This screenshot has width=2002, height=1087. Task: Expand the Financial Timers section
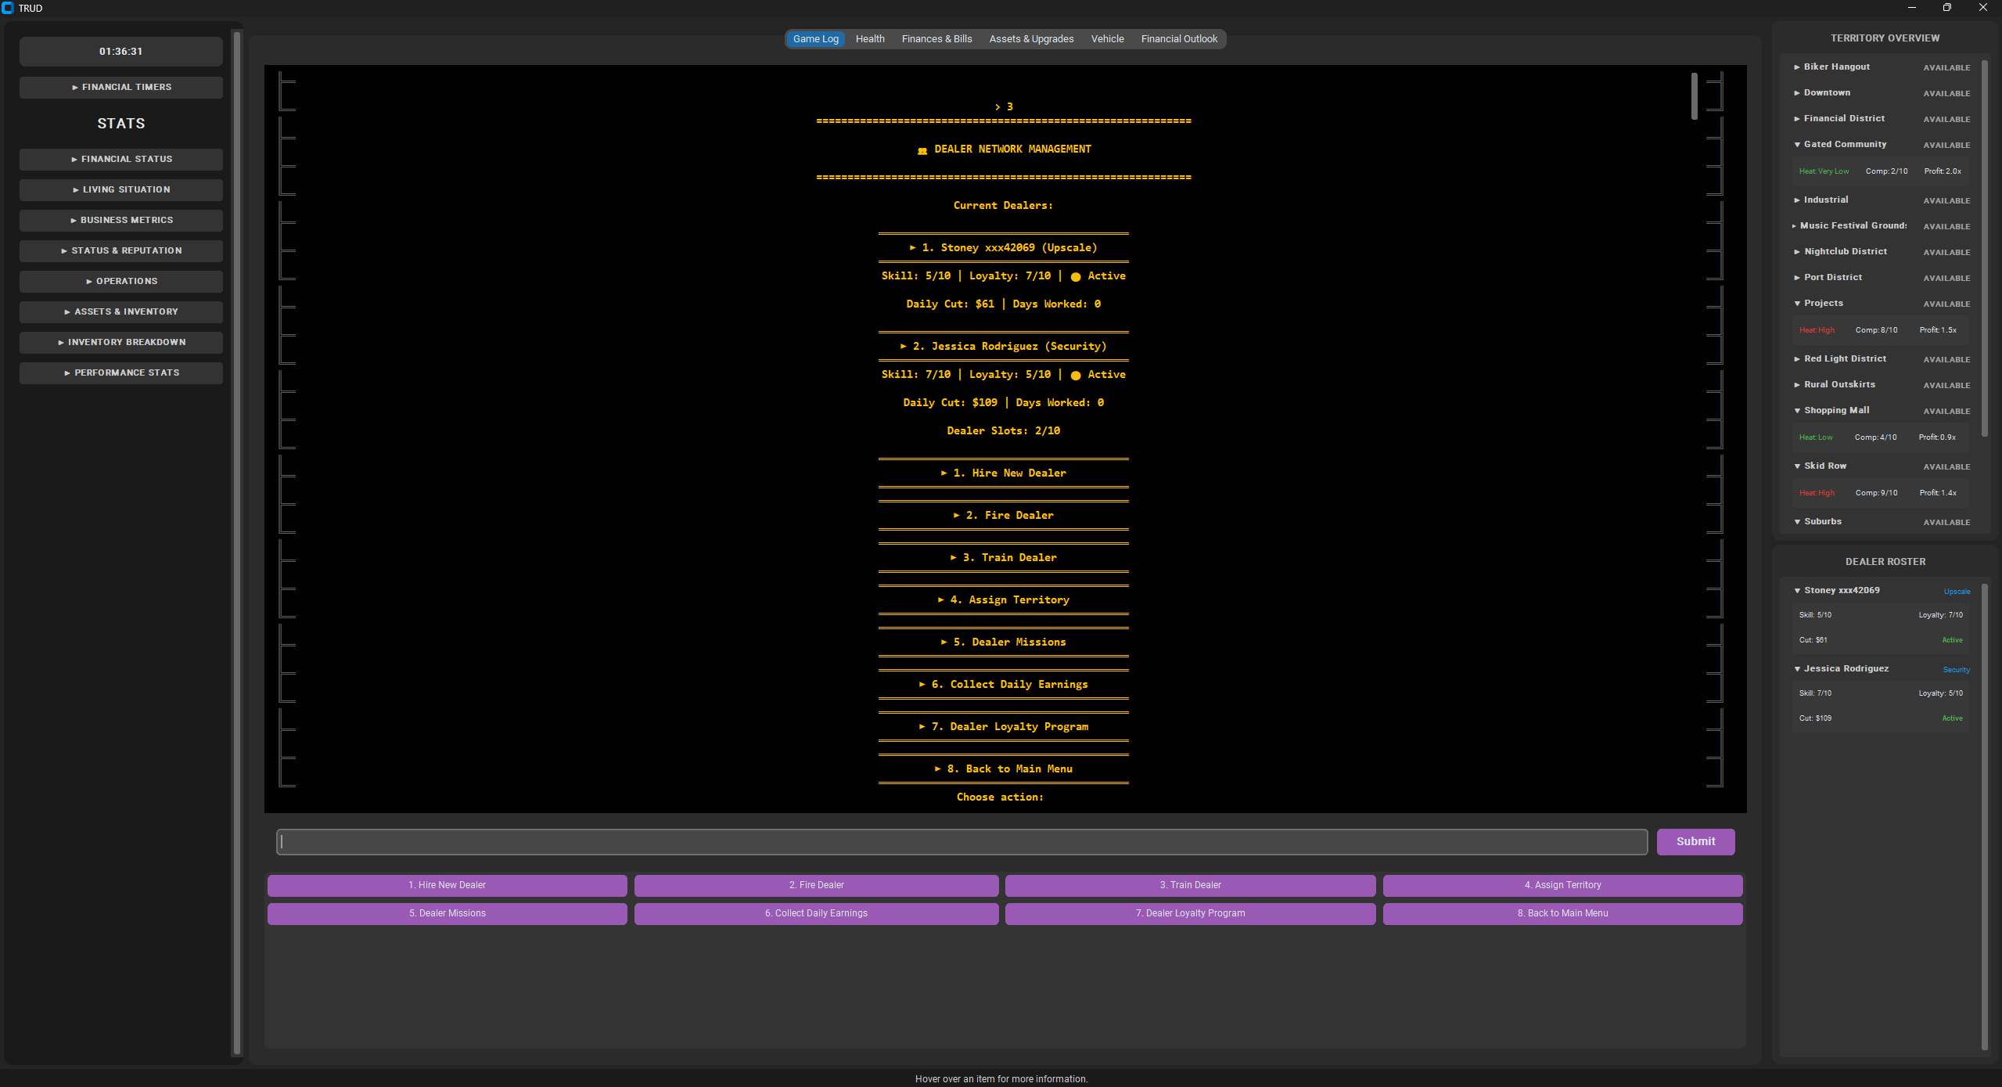point(121,87)
